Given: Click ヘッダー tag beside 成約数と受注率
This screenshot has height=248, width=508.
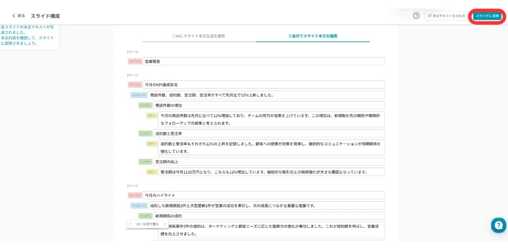Looking at the screenshot, I should (x=145, y=133).
